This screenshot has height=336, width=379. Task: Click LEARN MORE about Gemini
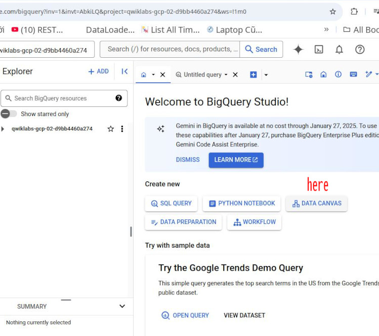[x=236, y=160]
